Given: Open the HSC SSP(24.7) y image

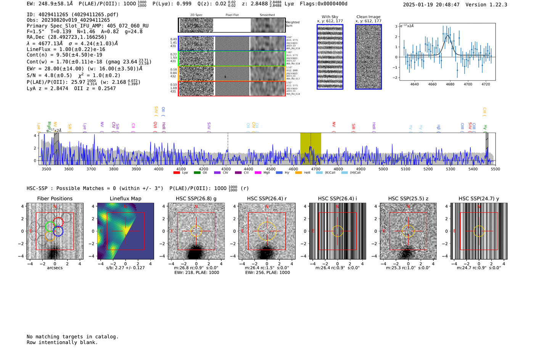Looking at the screenshot, I should 479,231.
